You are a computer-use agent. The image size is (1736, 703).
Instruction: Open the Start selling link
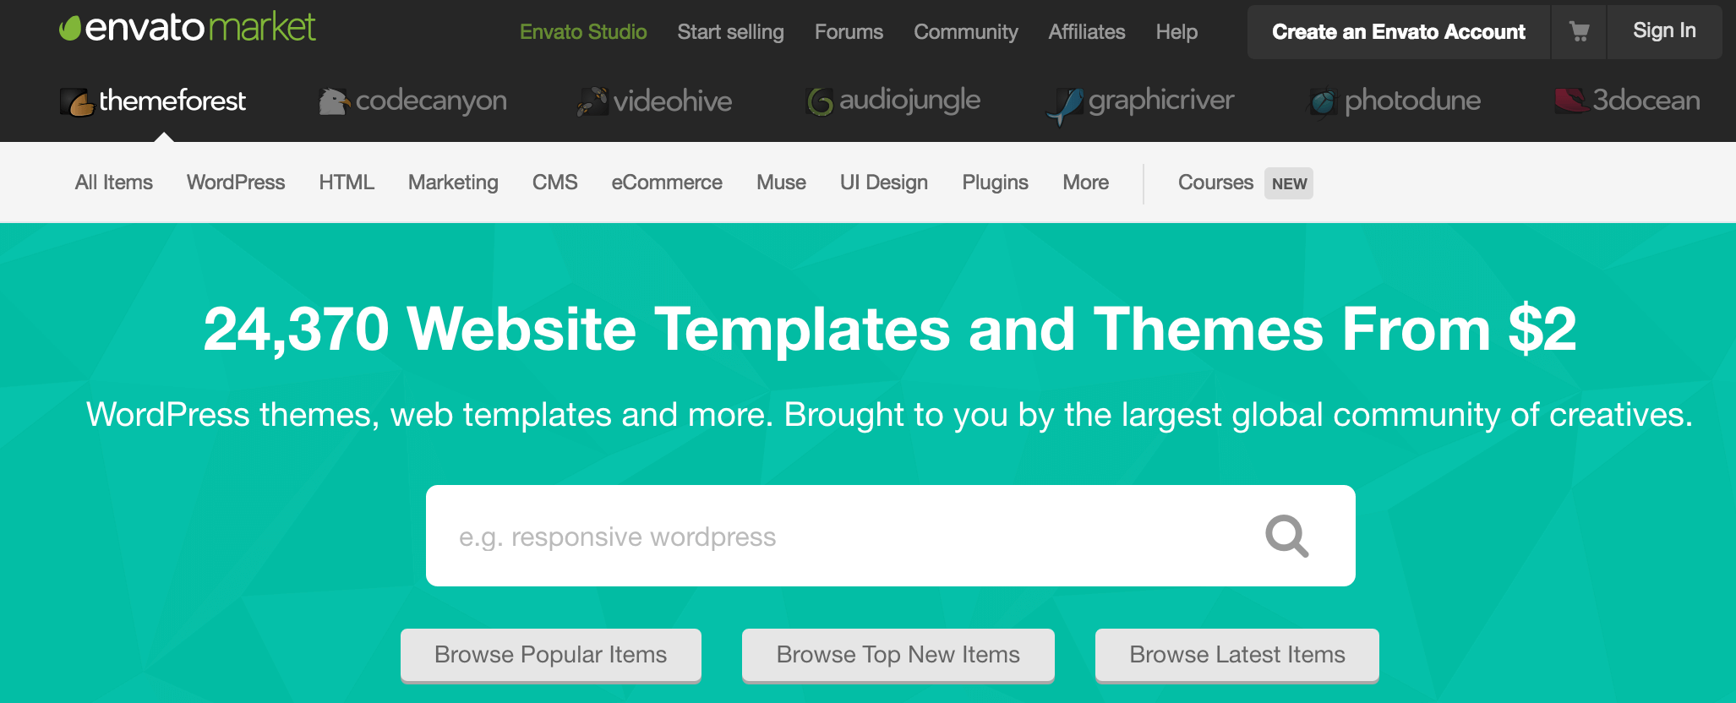click(730, 32)
